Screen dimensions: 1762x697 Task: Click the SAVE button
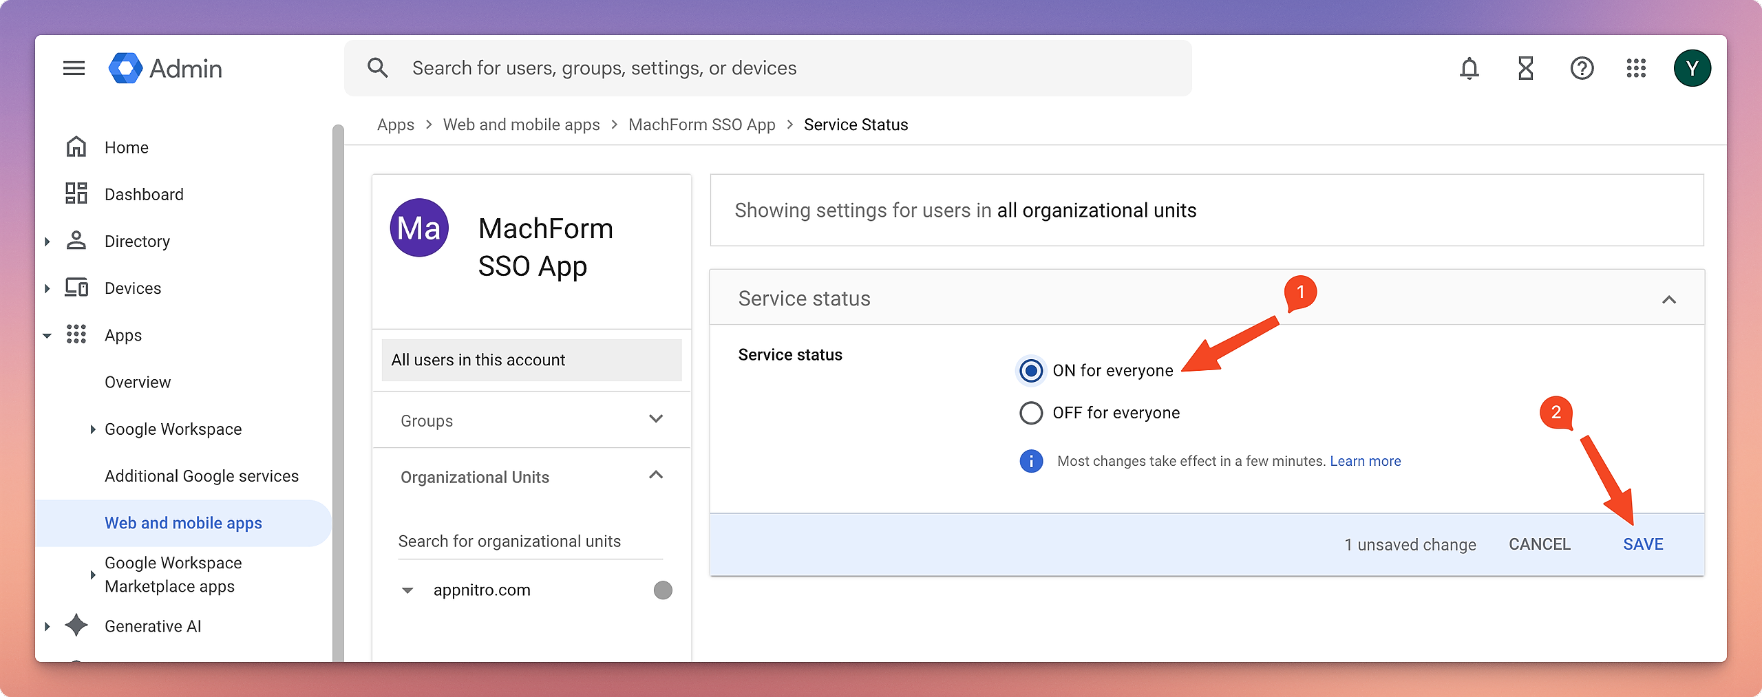coord(1642,544)
